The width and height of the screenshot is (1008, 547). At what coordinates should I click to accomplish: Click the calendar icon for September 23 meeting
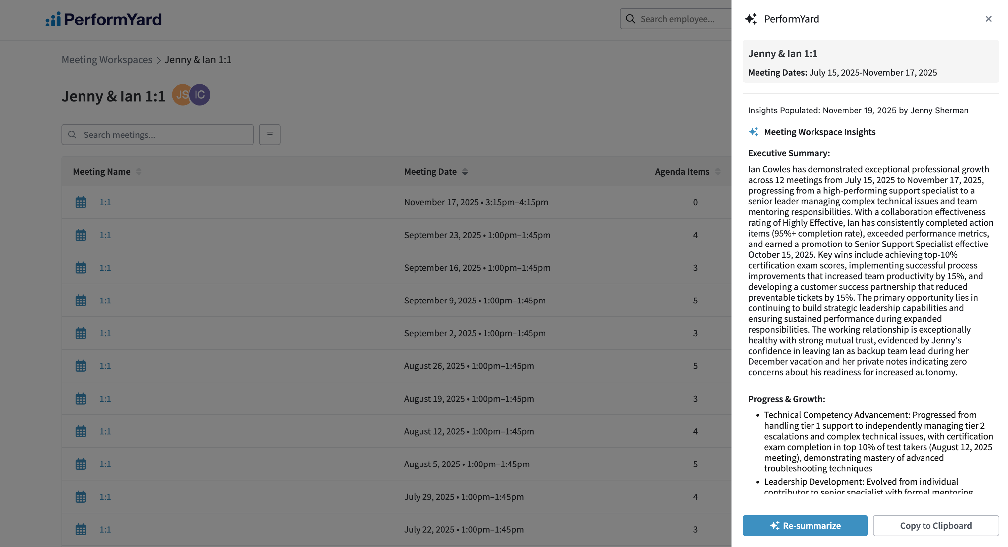point(81,235)
